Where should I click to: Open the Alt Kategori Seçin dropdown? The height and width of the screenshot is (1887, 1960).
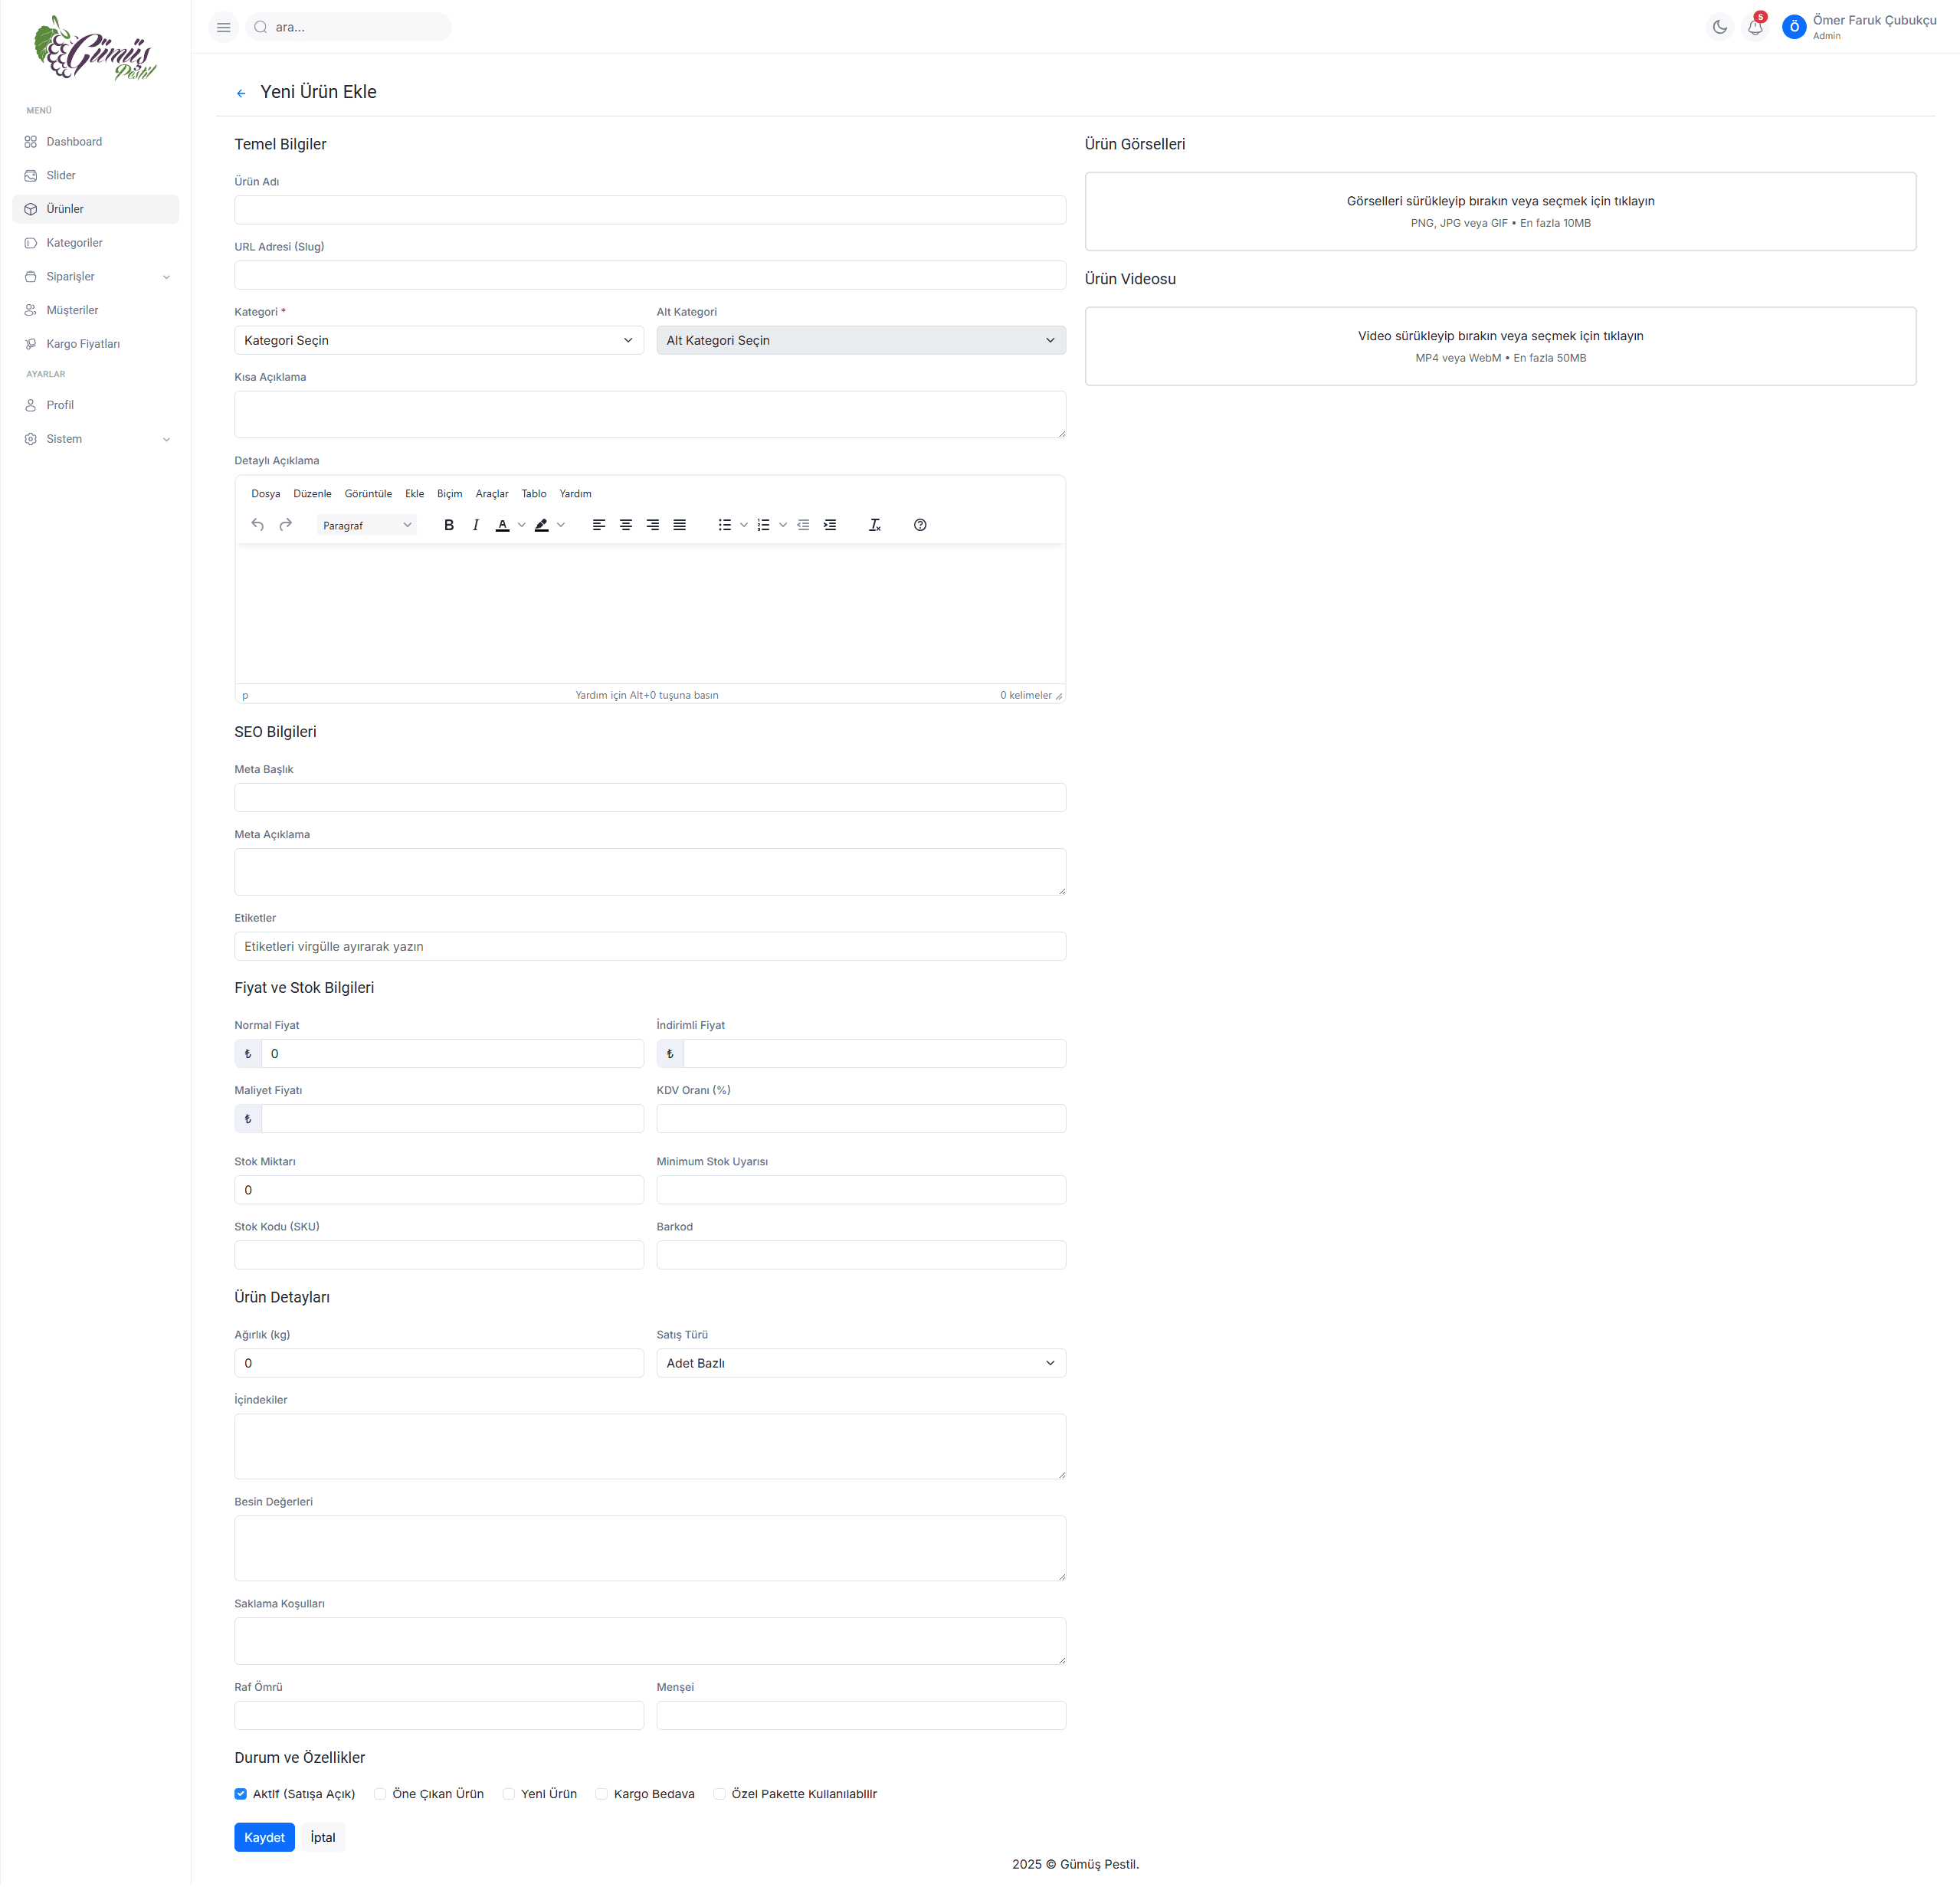pos(861,340)
